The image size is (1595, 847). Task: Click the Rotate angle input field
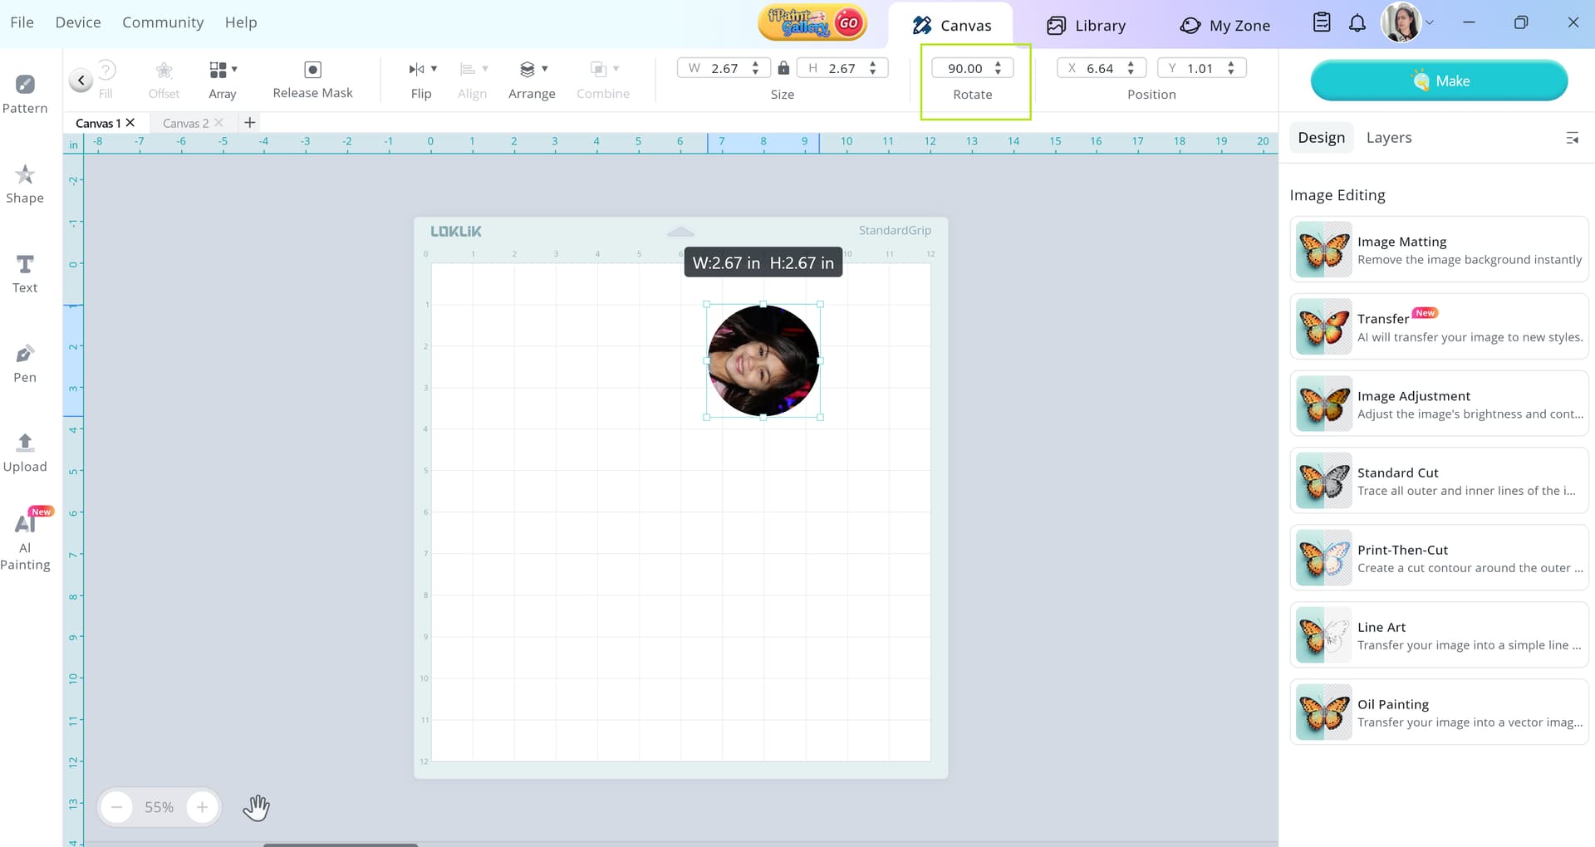tap(964, 68)
